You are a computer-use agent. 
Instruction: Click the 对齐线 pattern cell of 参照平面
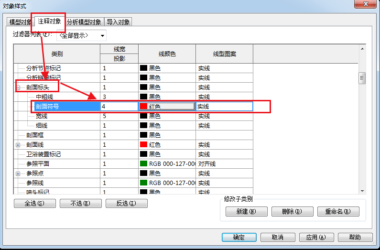(224, 164)
